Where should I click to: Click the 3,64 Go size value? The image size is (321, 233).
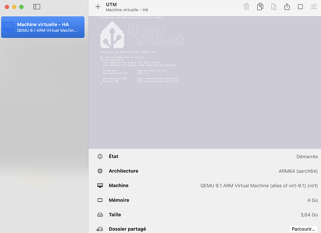click(309, 215)
